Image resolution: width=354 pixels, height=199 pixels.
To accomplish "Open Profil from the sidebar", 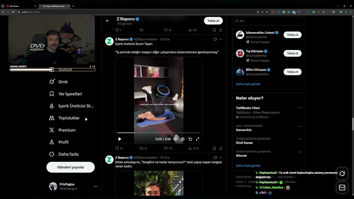I will pyautogui.click(x=59, y=142).
